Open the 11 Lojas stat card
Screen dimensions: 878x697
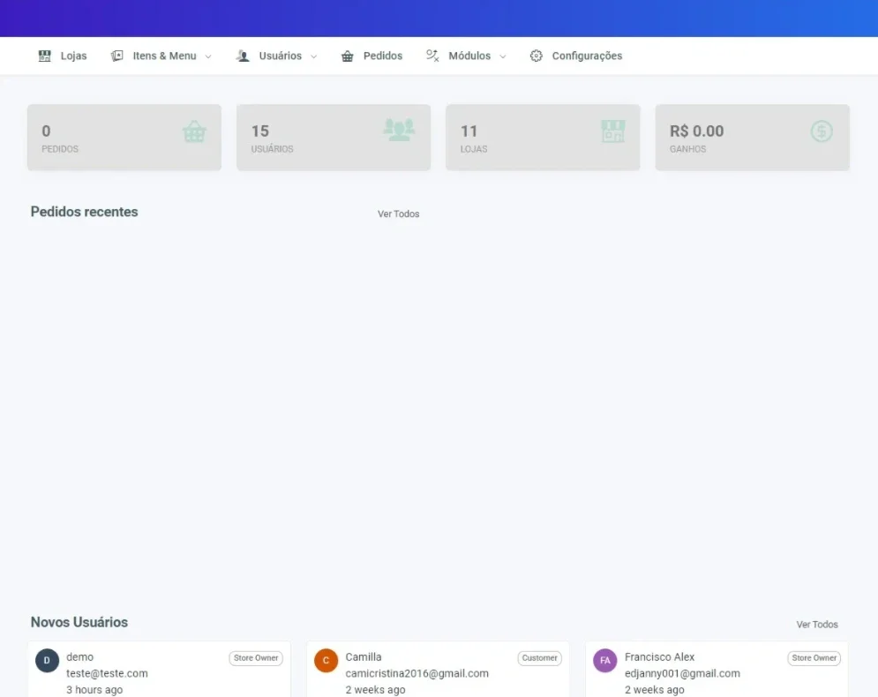click(x=544, y=137)
